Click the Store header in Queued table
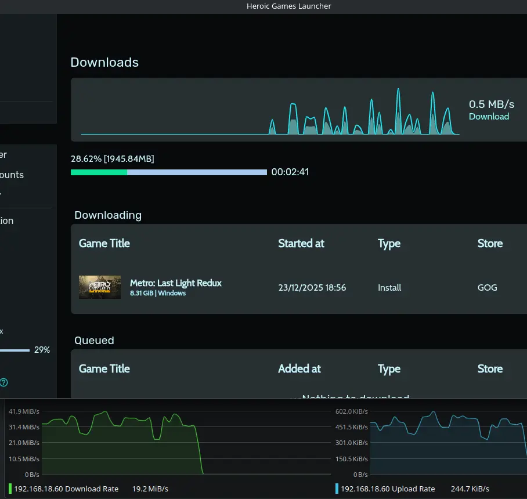527x499 pixels. click(490, 368)
